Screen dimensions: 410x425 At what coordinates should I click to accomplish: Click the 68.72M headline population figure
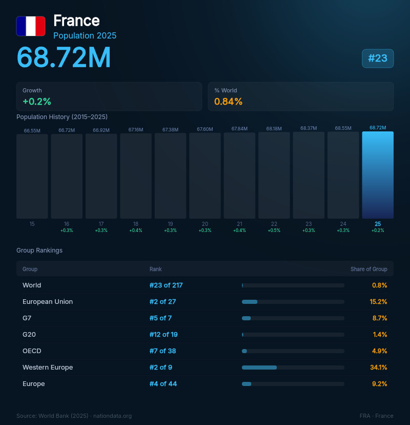pyautogui.click(x=64, y=57)
